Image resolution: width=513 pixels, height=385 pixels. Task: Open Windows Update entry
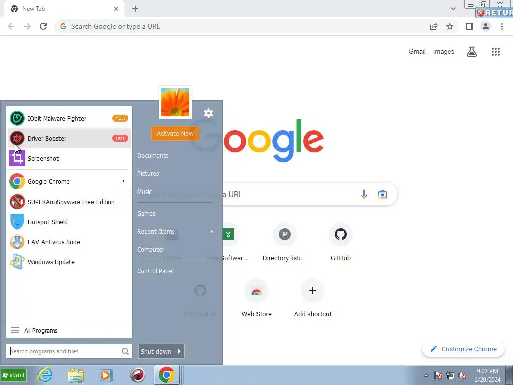click(x=69, y=262)
